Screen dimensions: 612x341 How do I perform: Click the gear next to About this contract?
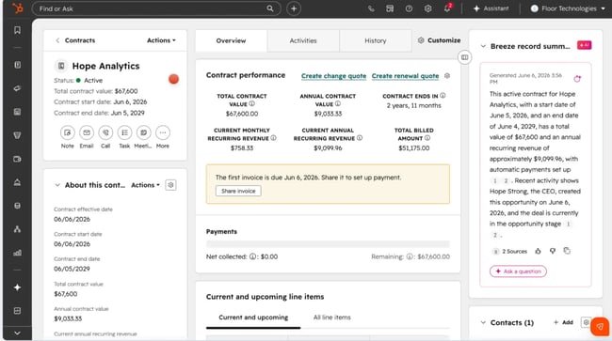click(170, 185)
